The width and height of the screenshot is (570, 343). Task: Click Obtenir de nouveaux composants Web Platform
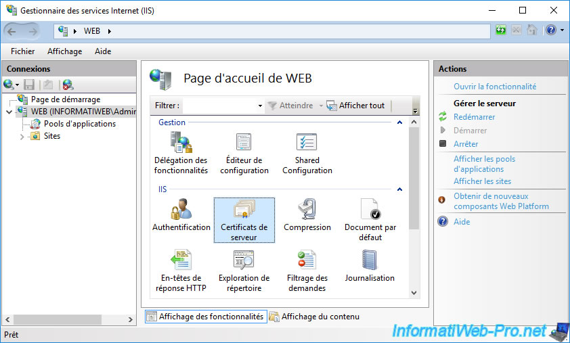[x=501, y=201]
